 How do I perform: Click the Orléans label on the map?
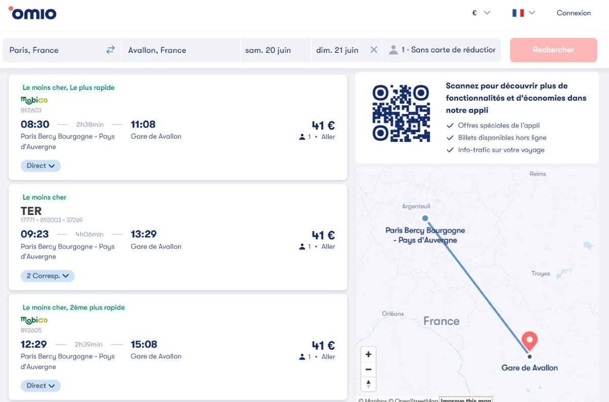click(x=393, y=314)
